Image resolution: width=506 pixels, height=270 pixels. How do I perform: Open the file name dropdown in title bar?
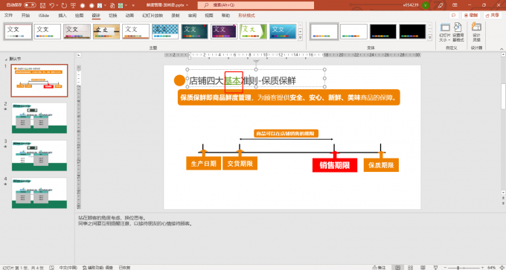(x=188, y=5)
